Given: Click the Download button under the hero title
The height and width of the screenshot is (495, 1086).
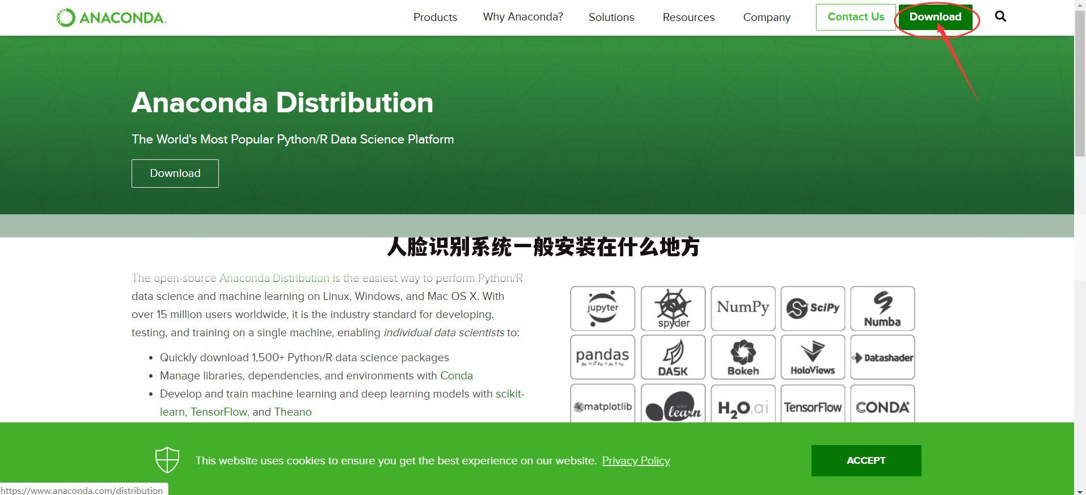Looking at the screenshot, I should click(175, 174).
